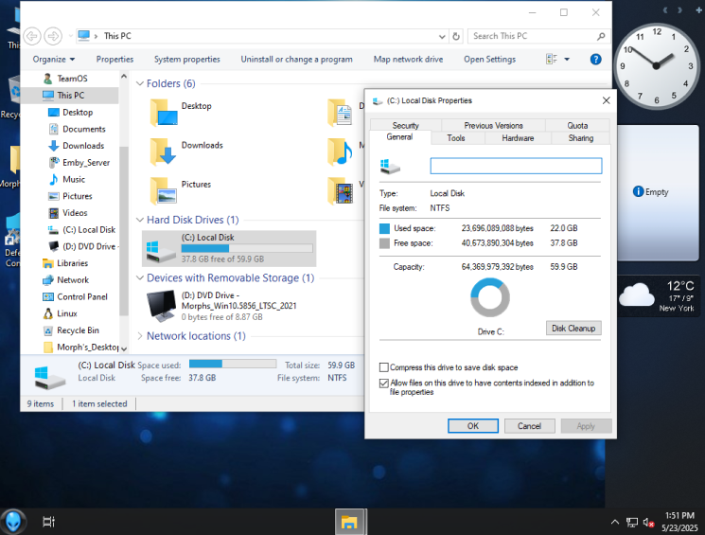Click the Forward navigation arrow in Explorer
The height and width of the screenshot is (535, 705).
click(x=53, y=36)
